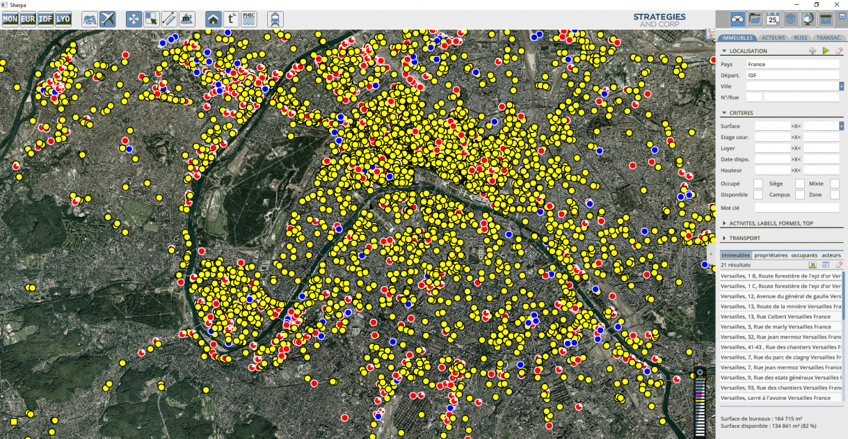Open the Surface row blue dropdown button
848x439 pixels.
pyautogui.click(x=842, y=126)
